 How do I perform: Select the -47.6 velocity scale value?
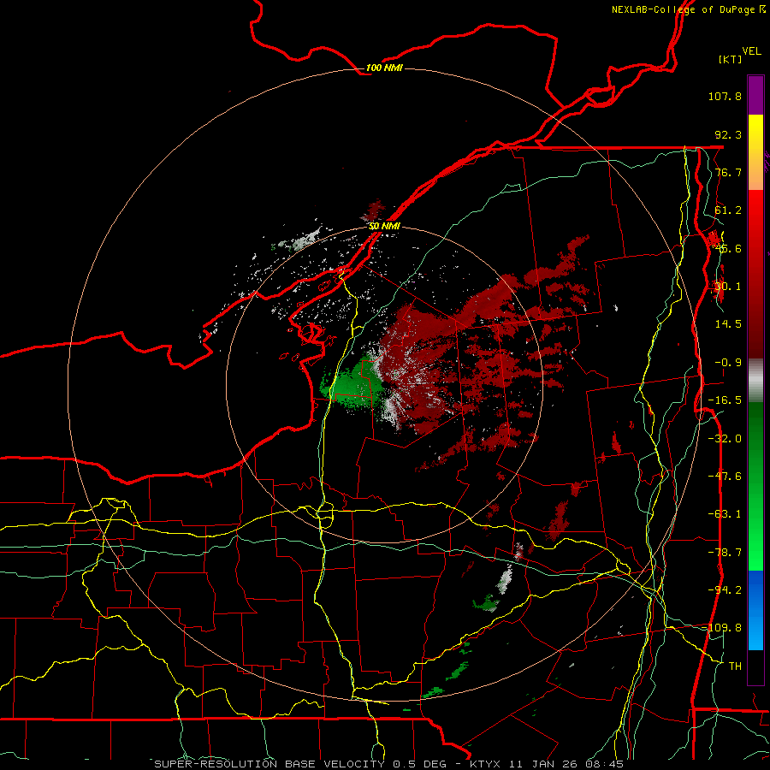tap(725, 477)
